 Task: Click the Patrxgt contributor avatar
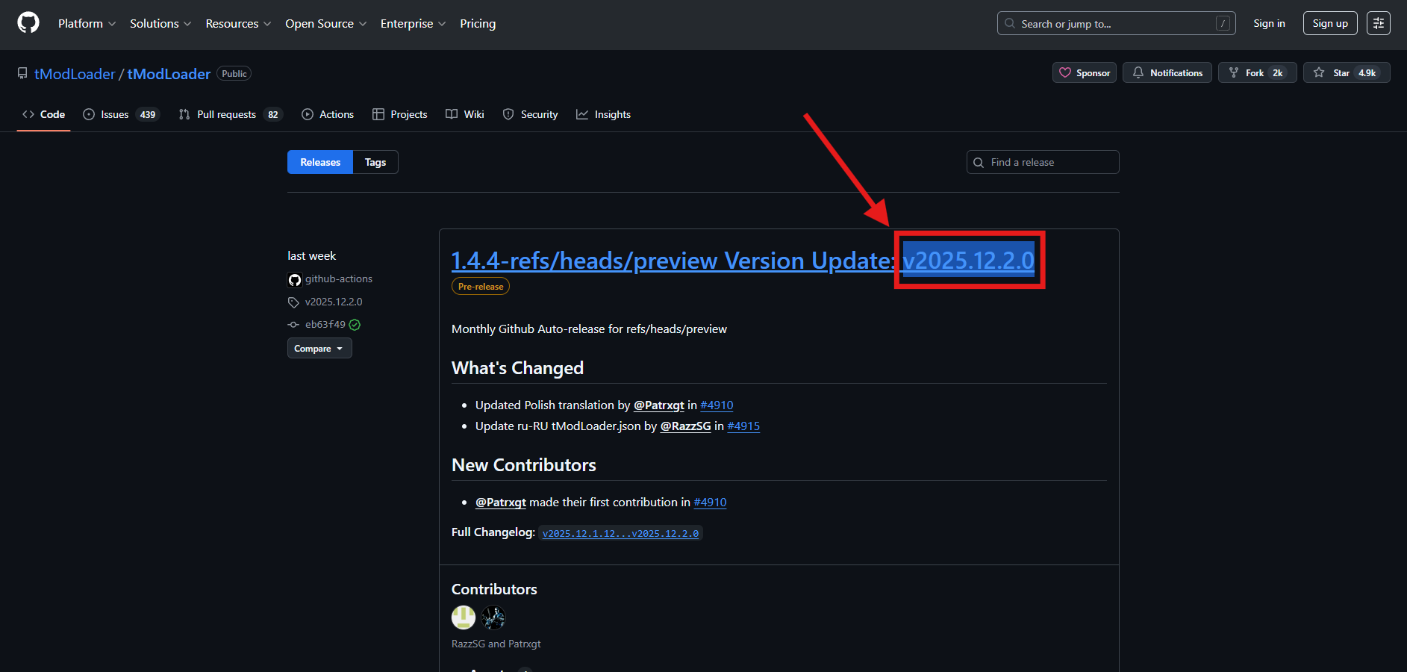click(x=493, y=617)
